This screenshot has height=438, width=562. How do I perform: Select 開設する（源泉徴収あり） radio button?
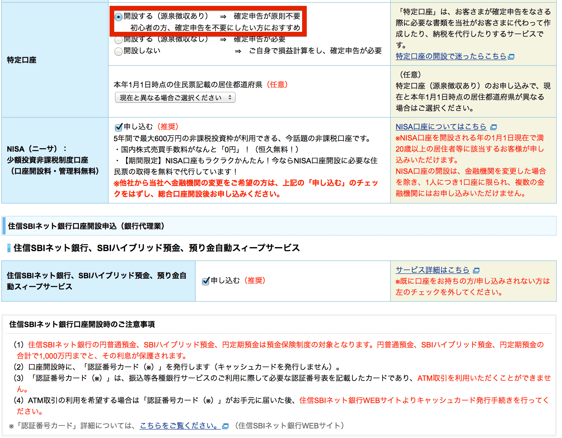click(119, 17)
